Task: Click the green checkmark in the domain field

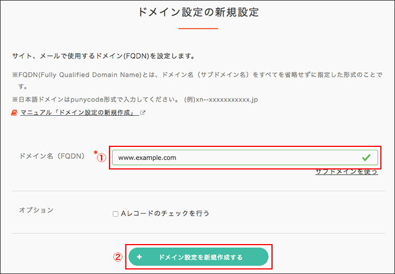Action: coord(366,158)
